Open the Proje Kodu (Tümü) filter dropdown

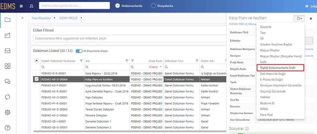155,67
